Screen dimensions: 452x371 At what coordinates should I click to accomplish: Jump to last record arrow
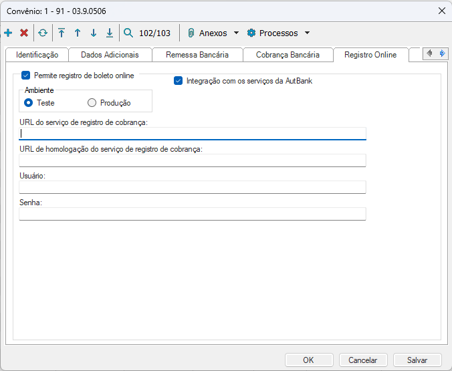tap(110, 33)
